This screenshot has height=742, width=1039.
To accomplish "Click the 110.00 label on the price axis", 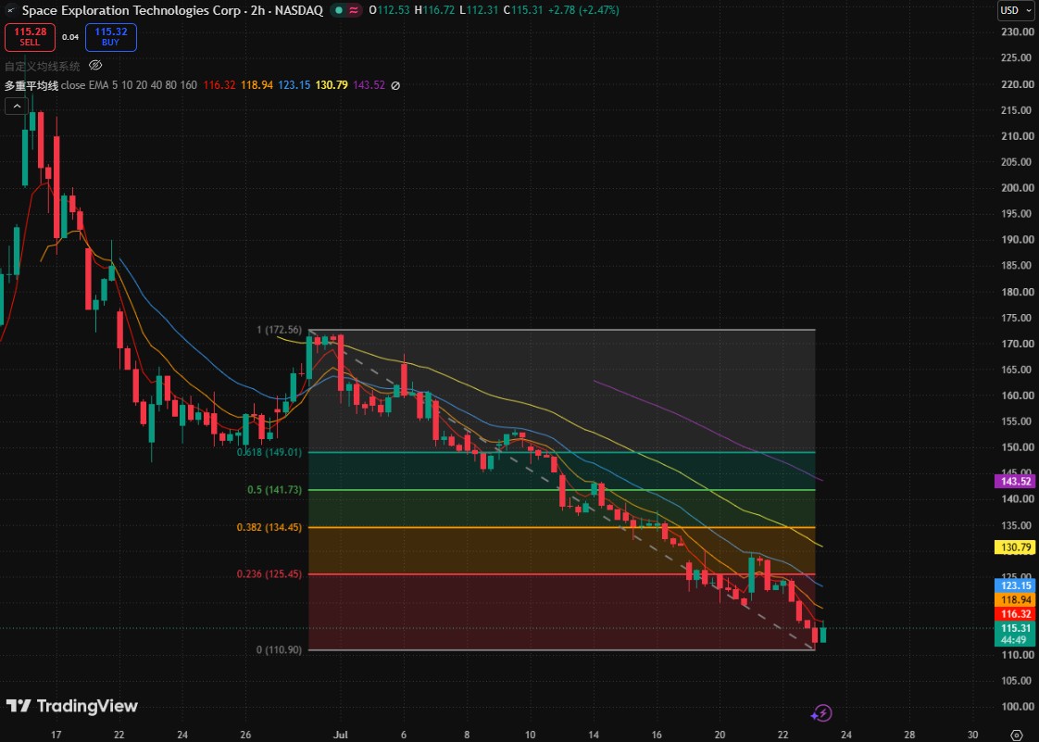I will [x=1018, y=655].
